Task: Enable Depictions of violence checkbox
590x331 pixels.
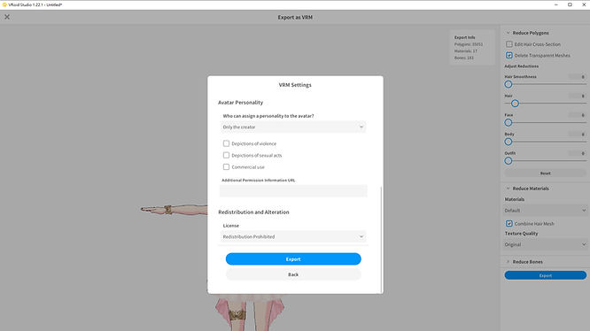Action: 226,143
